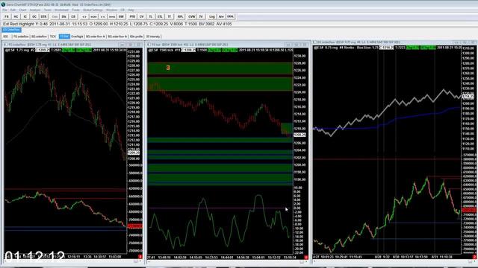Screen dimensions: 478x268
Task: Toggle the Log scale toolbar button
Action: coord(211,16)
